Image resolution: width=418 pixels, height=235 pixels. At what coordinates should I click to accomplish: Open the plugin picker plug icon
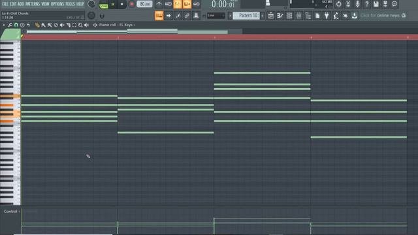327,16
